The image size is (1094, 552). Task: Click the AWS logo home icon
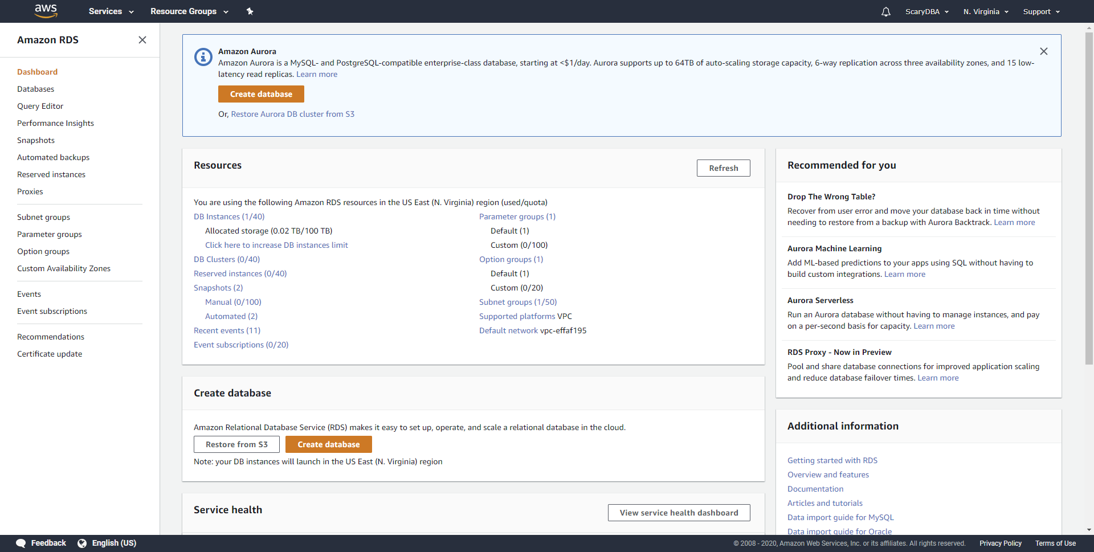(46, 11)
